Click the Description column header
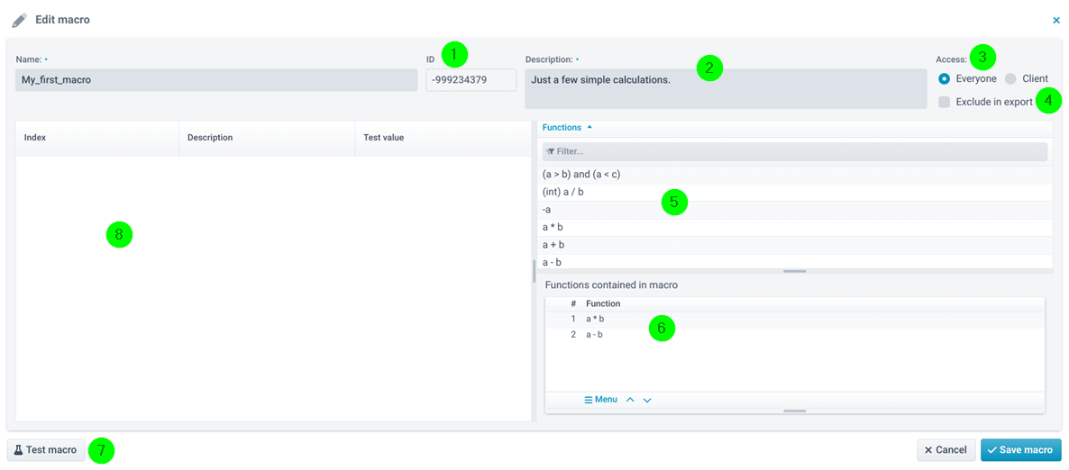Image resolution: width=1069 pixels, height=470 pixels. pyautogui.click(x=267, y=138)
